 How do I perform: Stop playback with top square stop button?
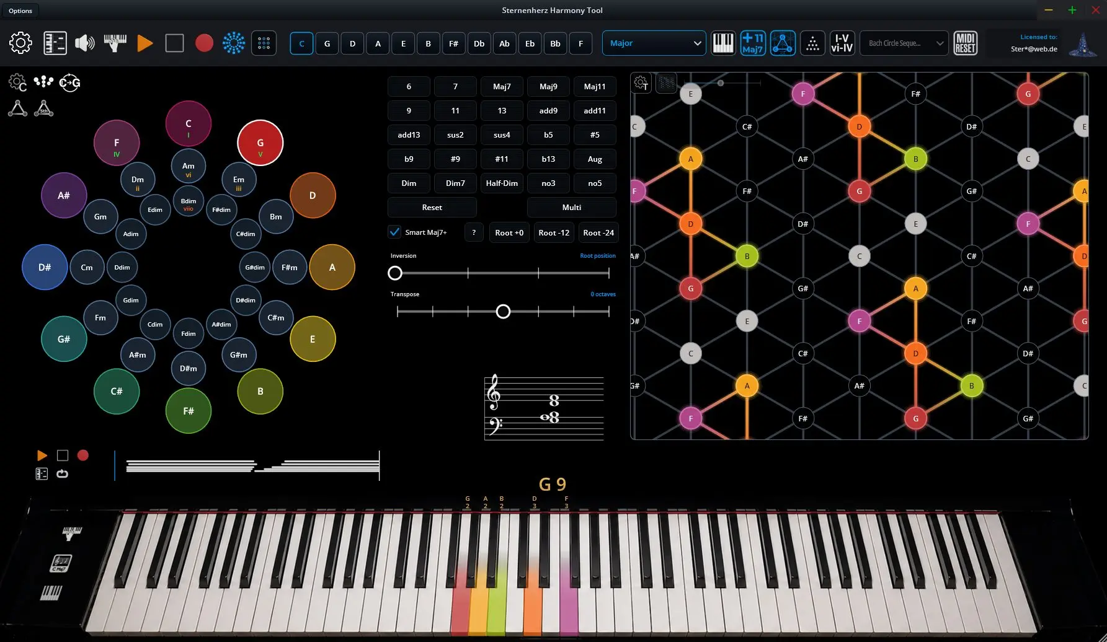[x=174, y=43]
